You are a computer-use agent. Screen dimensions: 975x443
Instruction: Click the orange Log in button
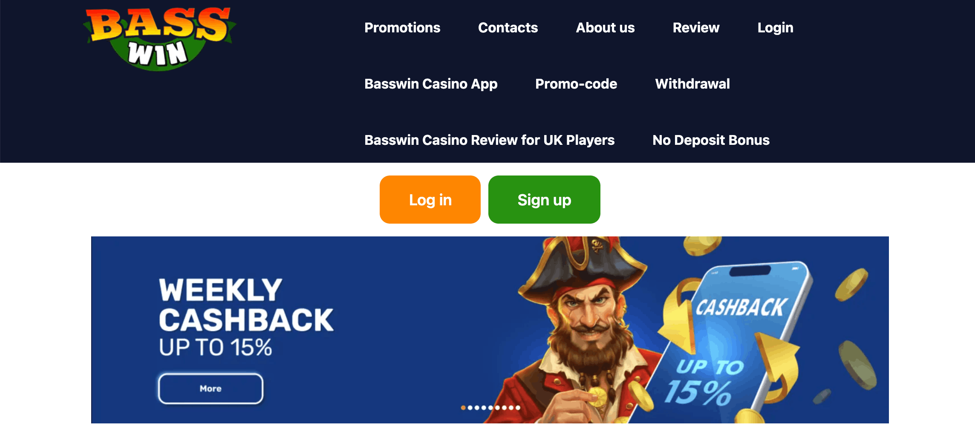click(430, 199)
